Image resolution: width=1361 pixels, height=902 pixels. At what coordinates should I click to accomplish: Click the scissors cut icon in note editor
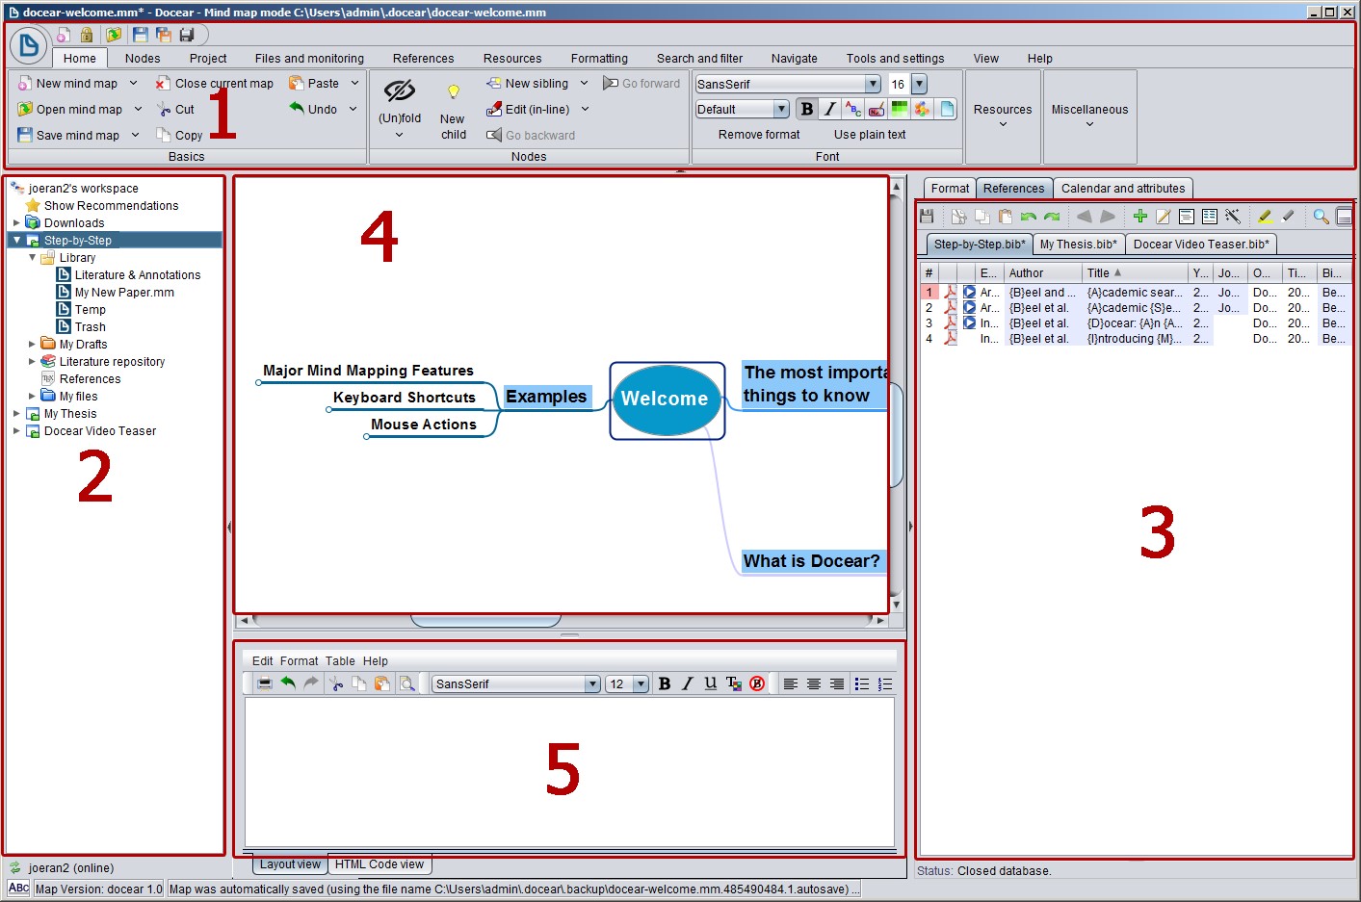click(x=336, y=683)
